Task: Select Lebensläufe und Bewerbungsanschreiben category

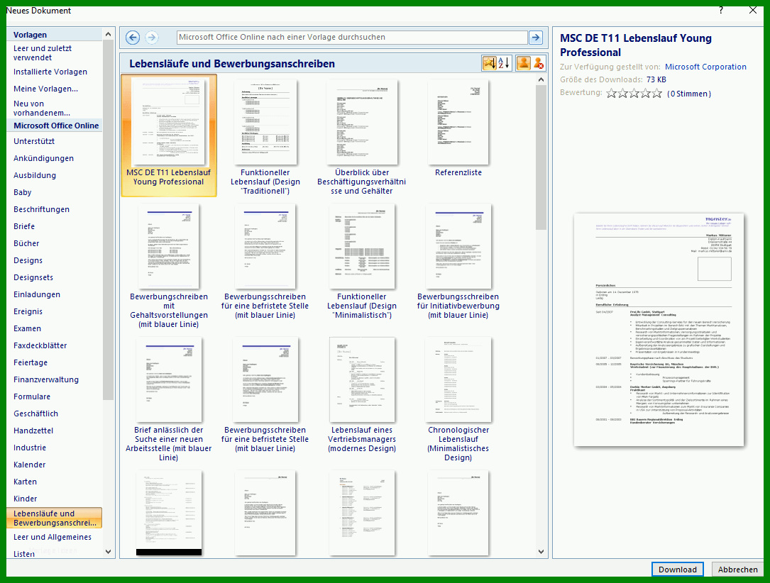Action: pyautogui.click(x=54, y=518)
